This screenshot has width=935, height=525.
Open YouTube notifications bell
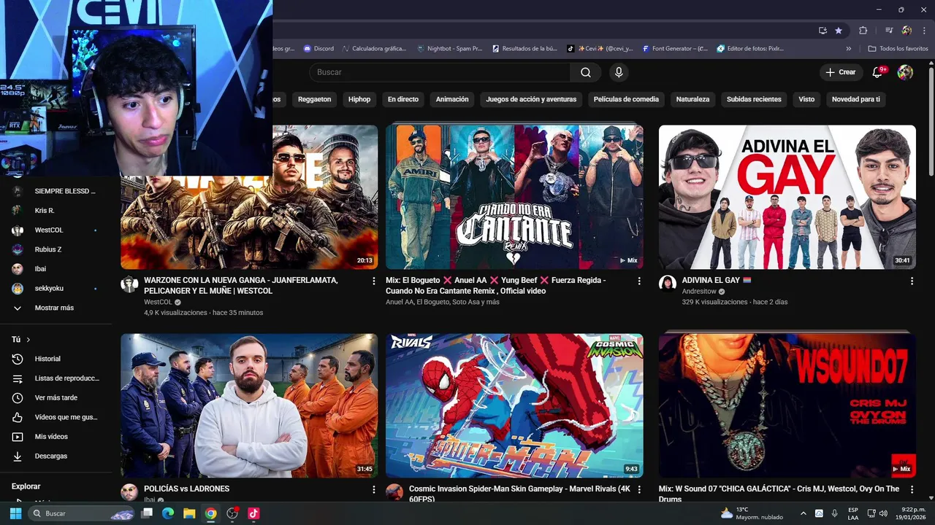coord(878,72)
